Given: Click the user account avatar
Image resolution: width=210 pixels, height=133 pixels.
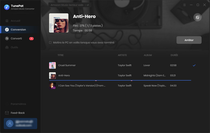Looking at the screenshot, I should pos(10,123).
